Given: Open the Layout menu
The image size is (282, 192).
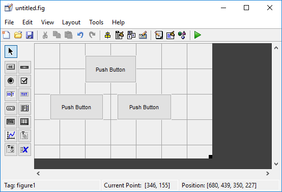Looking at the screenshot, I should coord(71,22).
